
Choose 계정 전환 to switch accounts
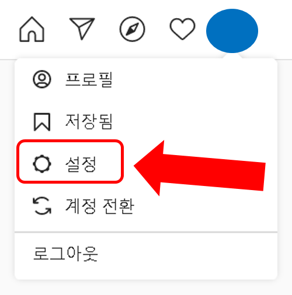(x=100, y=206)
